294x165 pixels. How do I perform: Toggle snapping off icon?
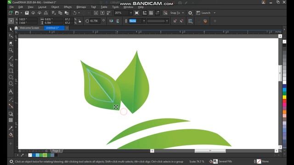(x=165, y=13)
